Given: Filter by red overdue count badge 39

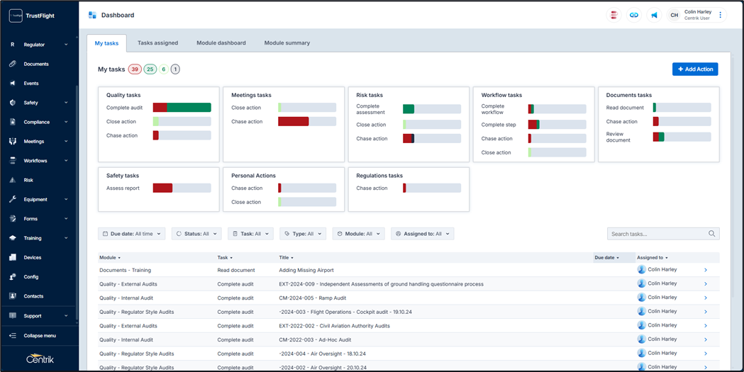Looking at the screenshot, I should click(x=135, y=69).
